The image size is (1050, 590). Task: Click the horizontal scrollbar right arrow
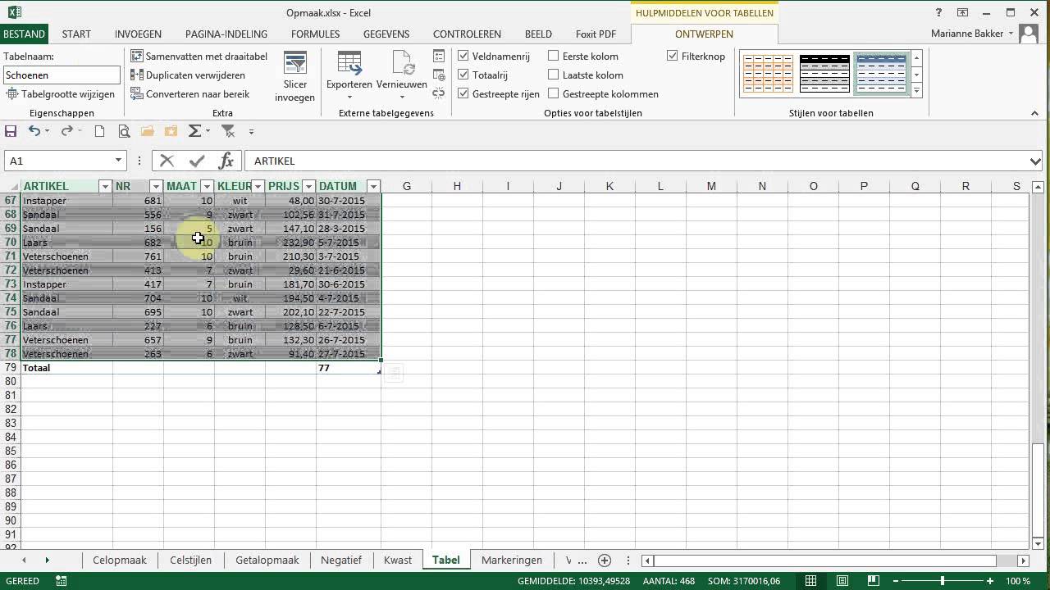coord(1023,560)
